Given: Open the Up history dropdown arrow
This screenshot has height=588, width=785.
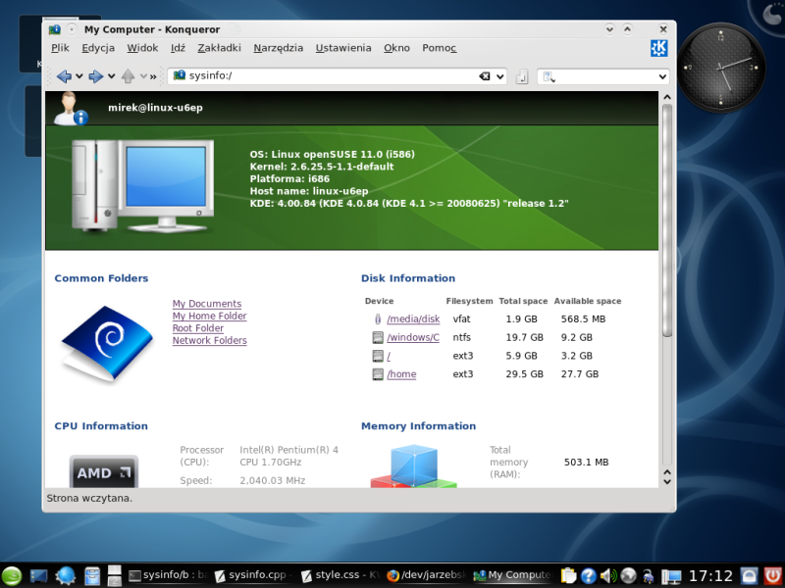Looking at the screenshot, I should [x=143, y=76].
